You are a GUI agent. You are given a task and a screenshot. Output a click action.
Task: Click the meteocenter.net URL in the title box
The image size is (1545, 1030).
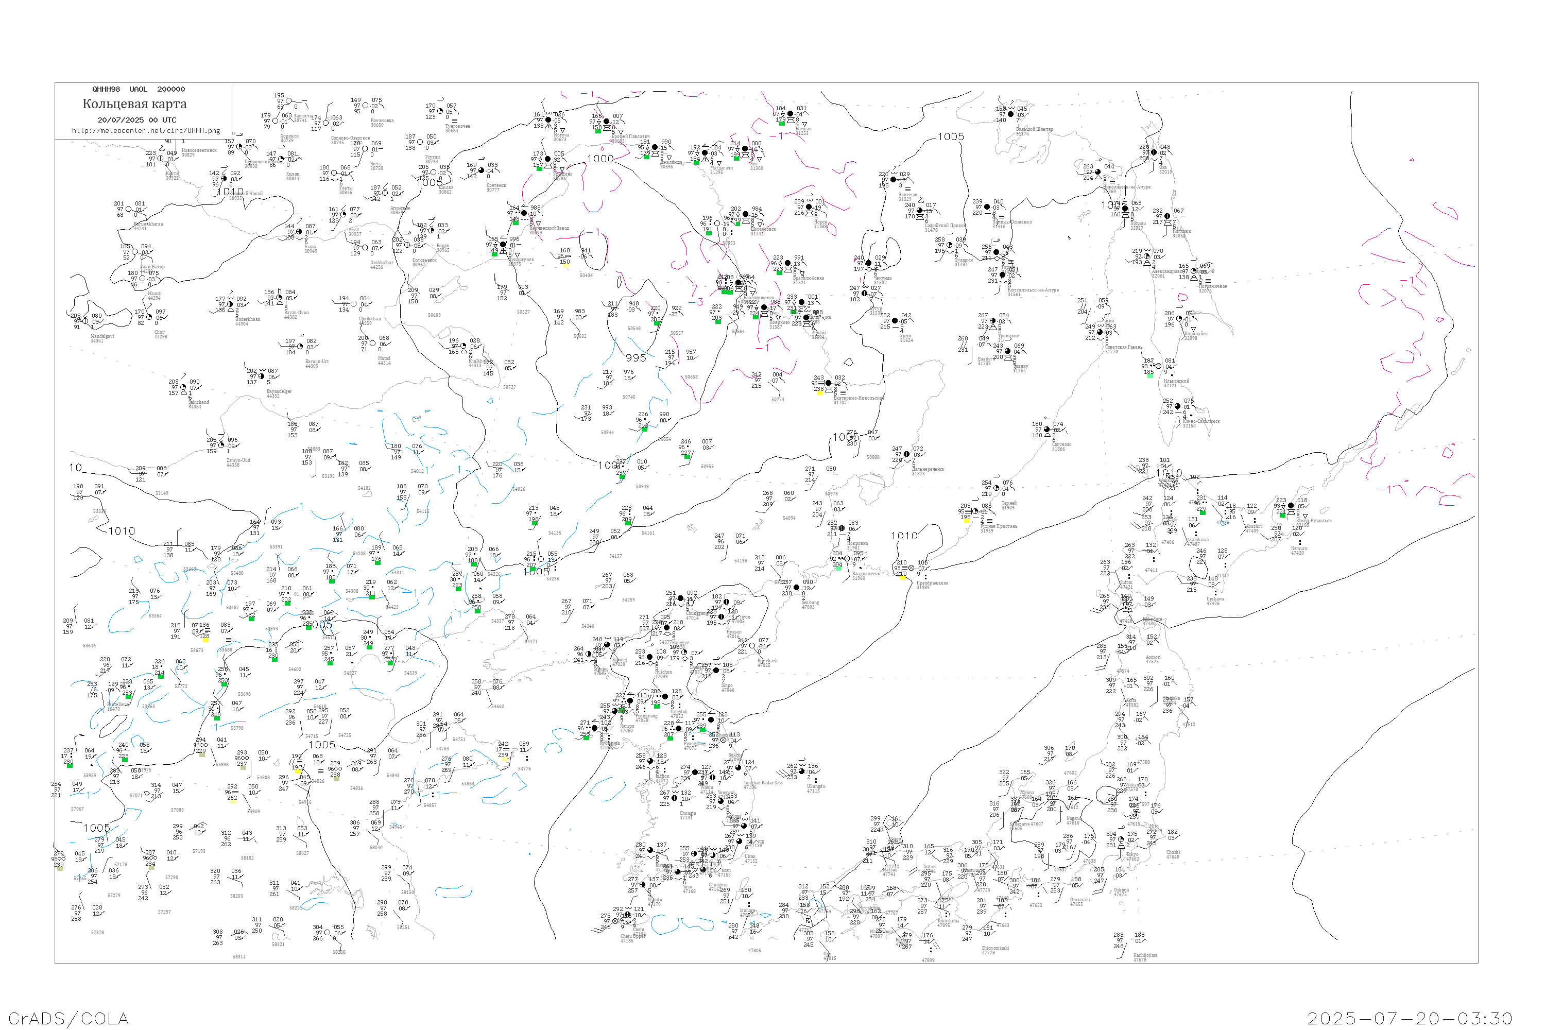point(146,131)
